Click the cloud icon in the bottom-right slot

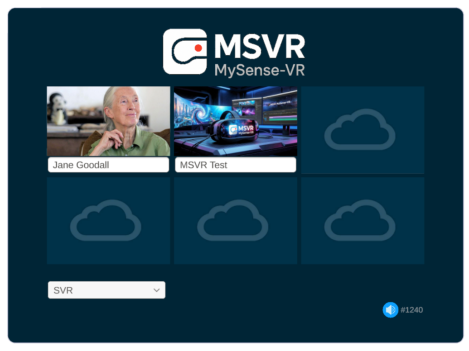360,220
